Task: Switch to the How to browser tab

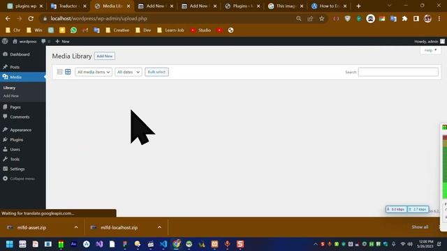Action: coord(329,6)
